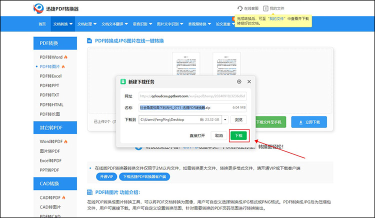This screenshot has height=218, width=375.
Task: Select PDF转图片 in sidebar
Action: click(49, 66)
